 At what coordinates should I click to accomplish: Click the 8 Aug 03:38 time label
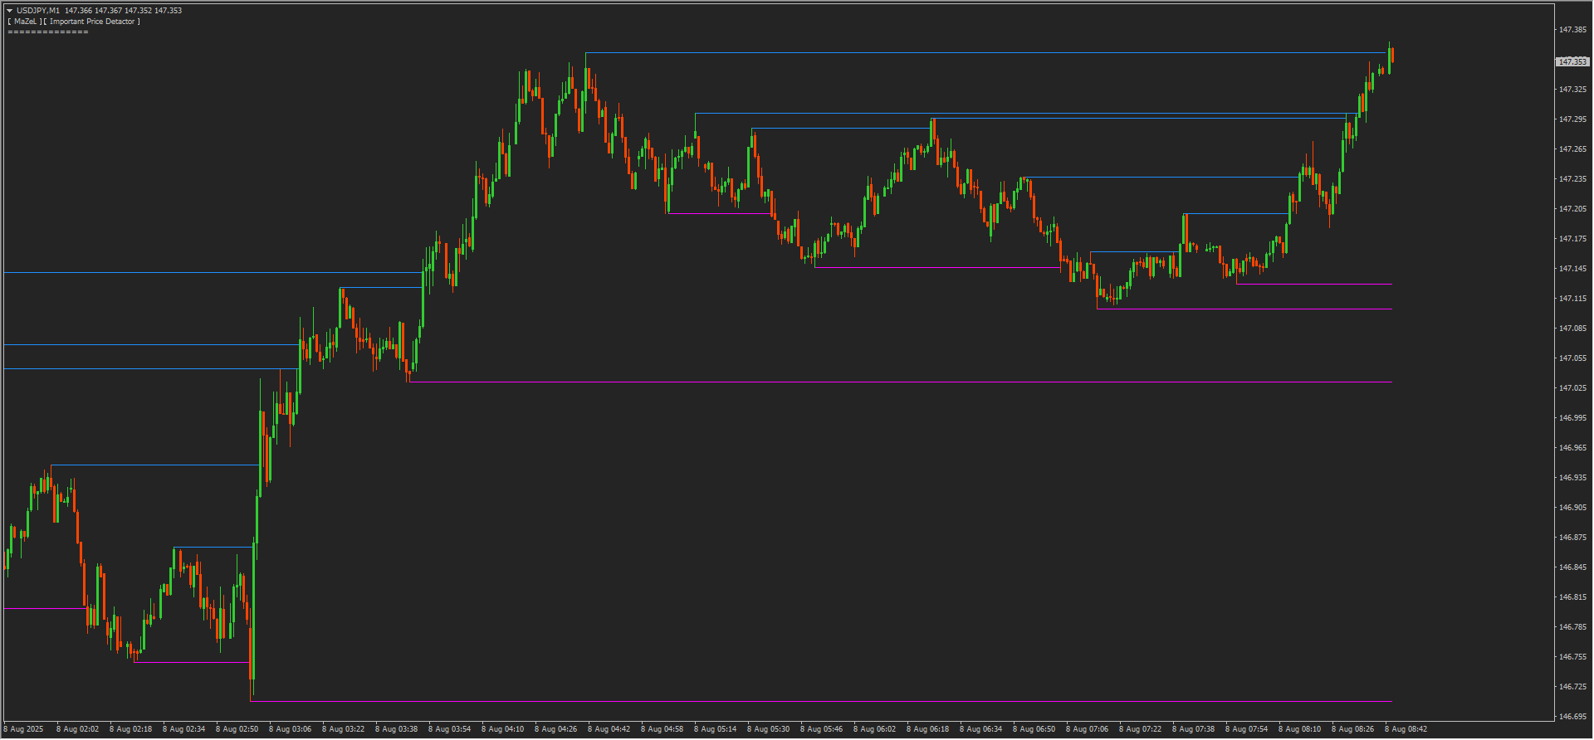tap(396, 730)
